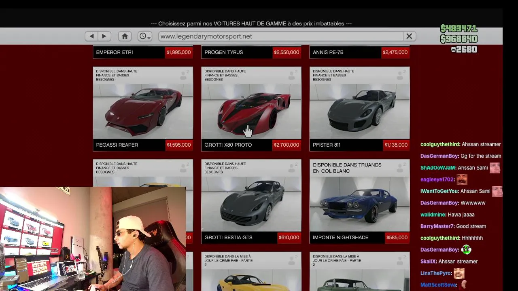Click the $1,995,000 Emperor ETR1 price
The height and width of the screenshot is (291, 518).
pos(178,52)
